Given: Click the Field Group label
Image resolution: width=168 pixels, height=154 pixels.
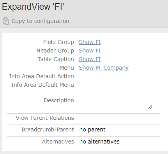Looking at the screenshot, I should [58, 42].
